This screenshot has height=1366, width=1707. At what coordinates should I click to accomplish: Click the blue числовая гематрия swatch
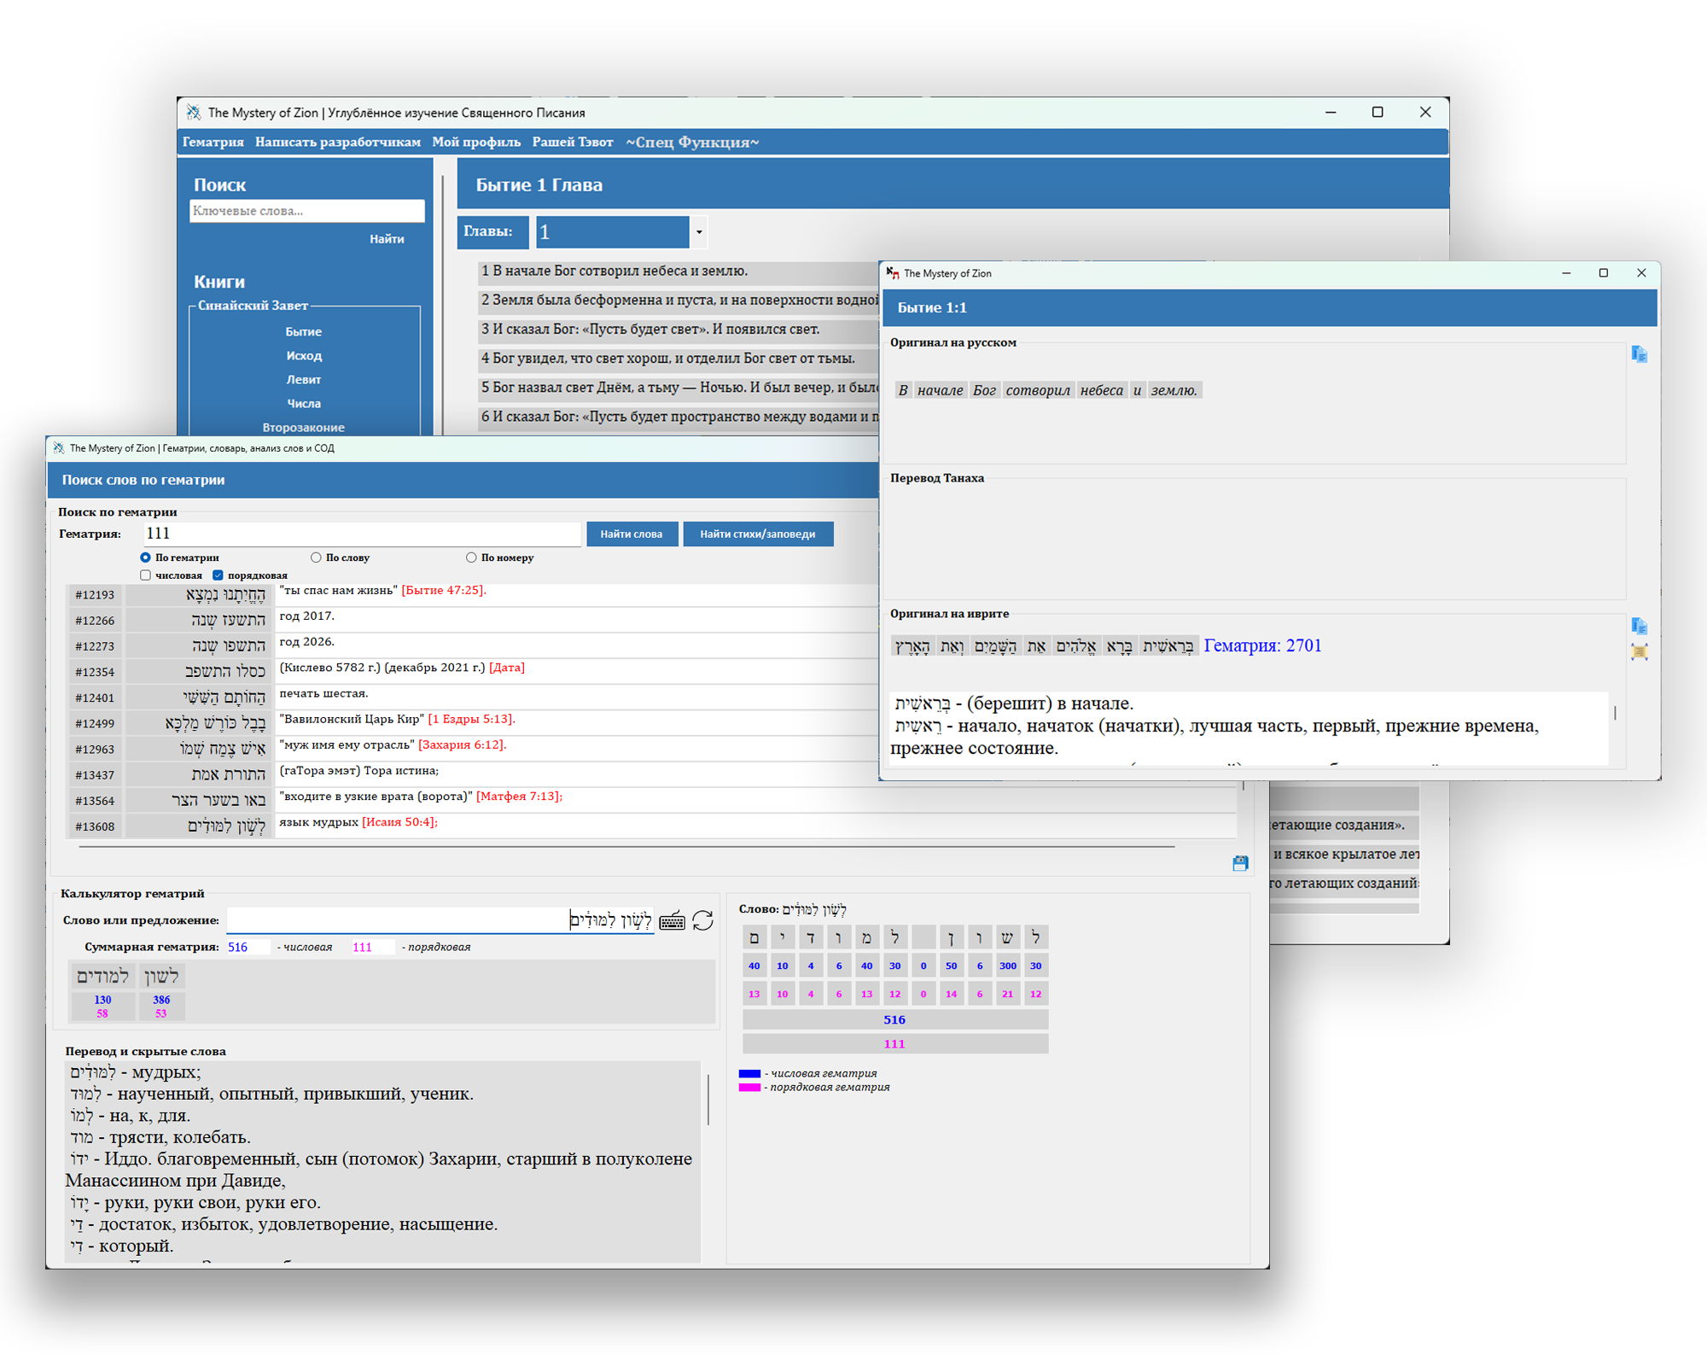[x=749, y=1074]
